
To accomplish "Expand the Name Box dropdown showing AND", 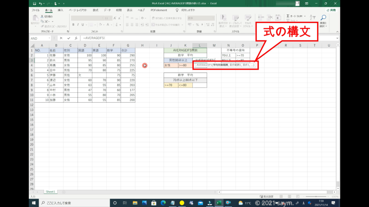I will (x=49, y=38).
